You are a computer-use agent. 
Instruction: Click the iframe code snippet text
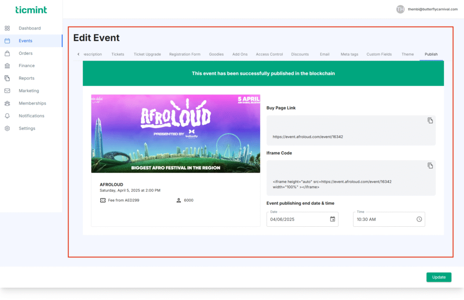click(332, 185)
